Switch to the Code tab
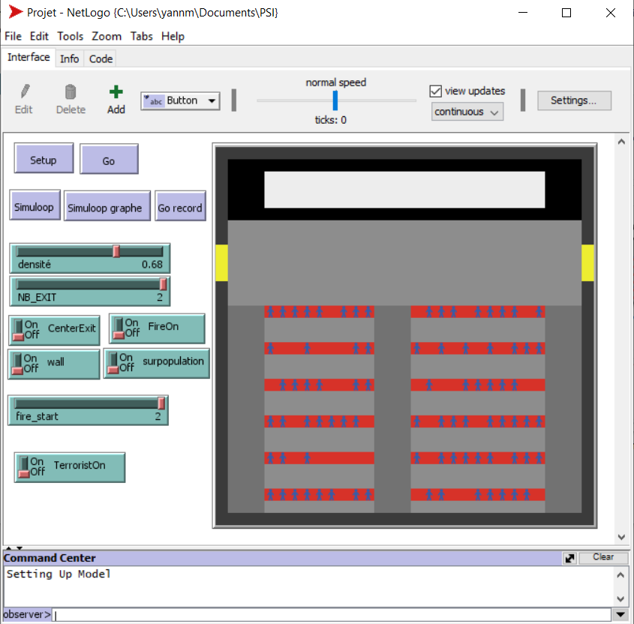Screen dimensions: 634x624 tap(101, 58)
